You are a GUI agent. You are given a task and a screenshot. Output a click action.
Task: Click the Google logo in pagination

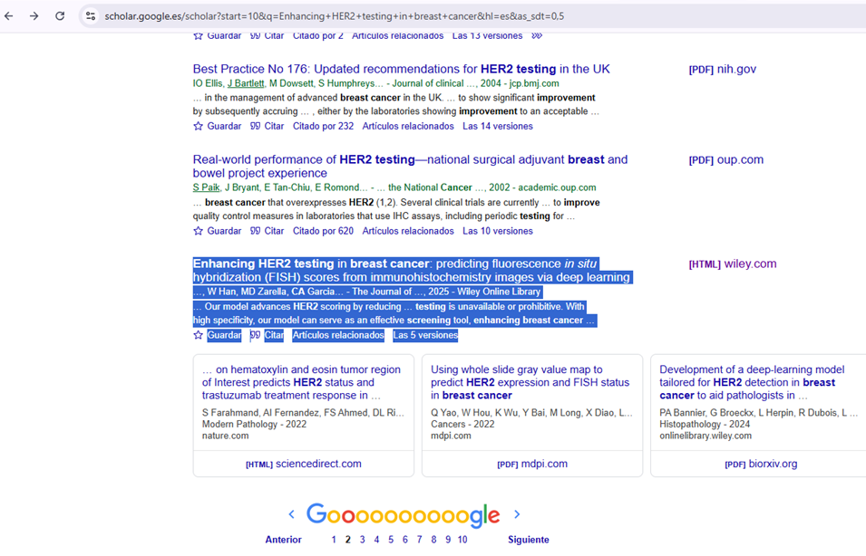(x=404, y=515)
